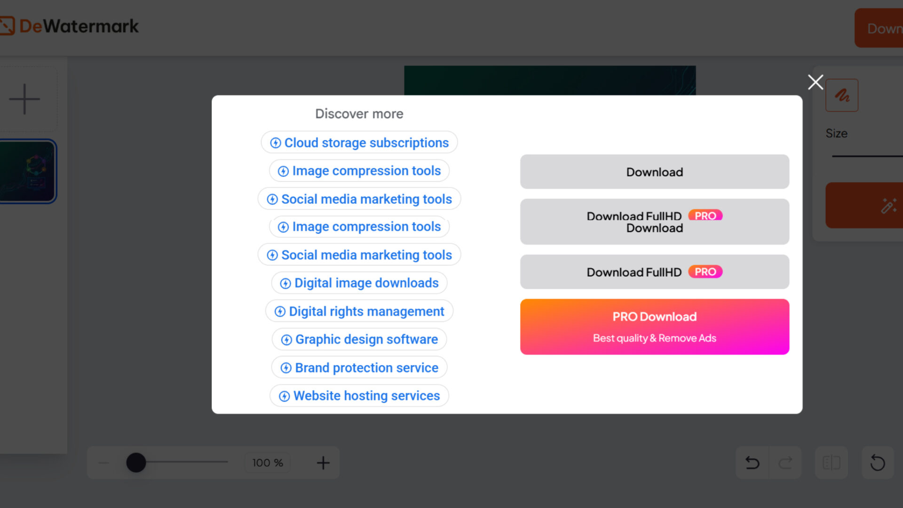Viewport: 903px width, 508px height.
Task: Click the 100 % zoom field
Action: tap(267, 463)
